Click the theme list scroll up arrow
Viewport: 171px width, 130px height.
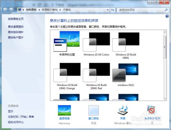click(165, 32)
